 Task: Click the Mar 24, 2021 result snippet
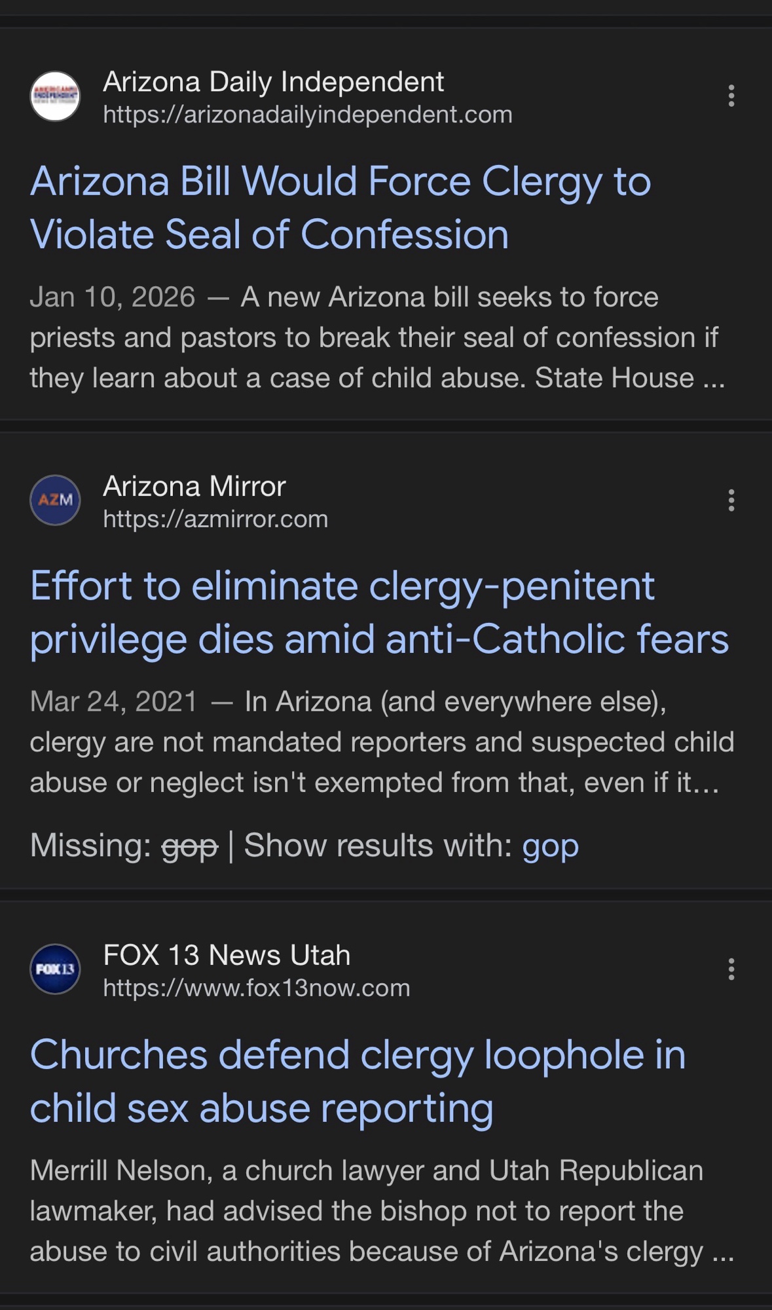point(381,742)
